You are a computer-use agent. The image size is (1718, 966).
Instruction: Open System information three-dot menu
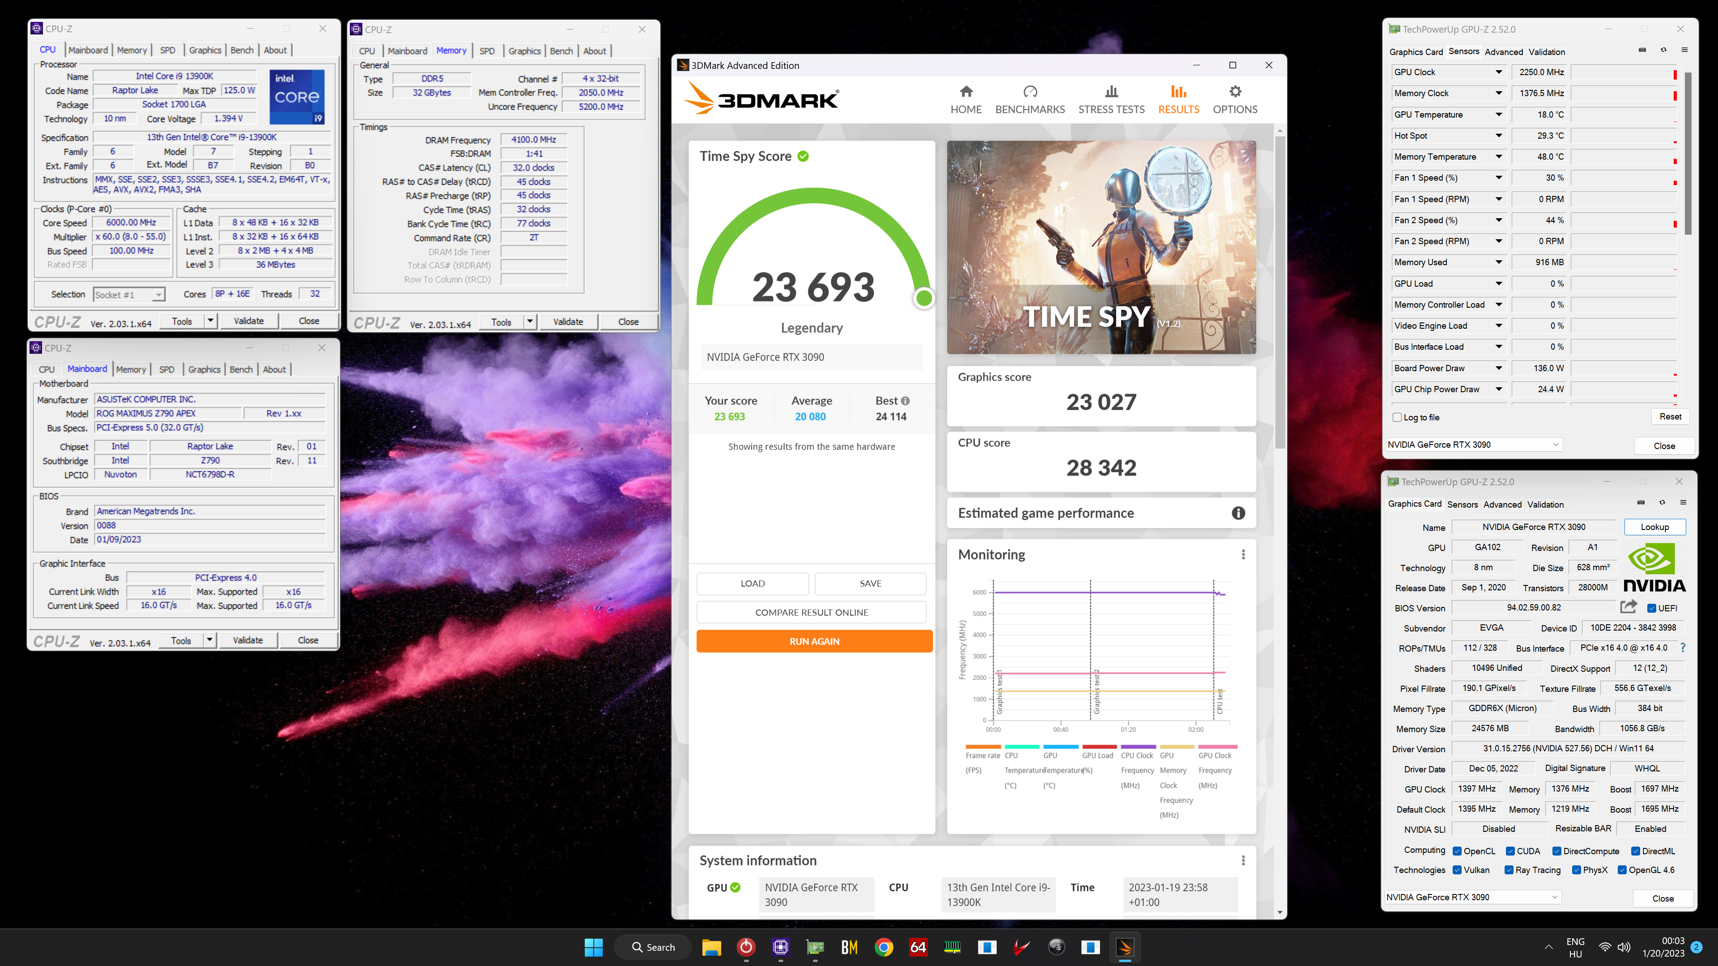(1243, 860)
